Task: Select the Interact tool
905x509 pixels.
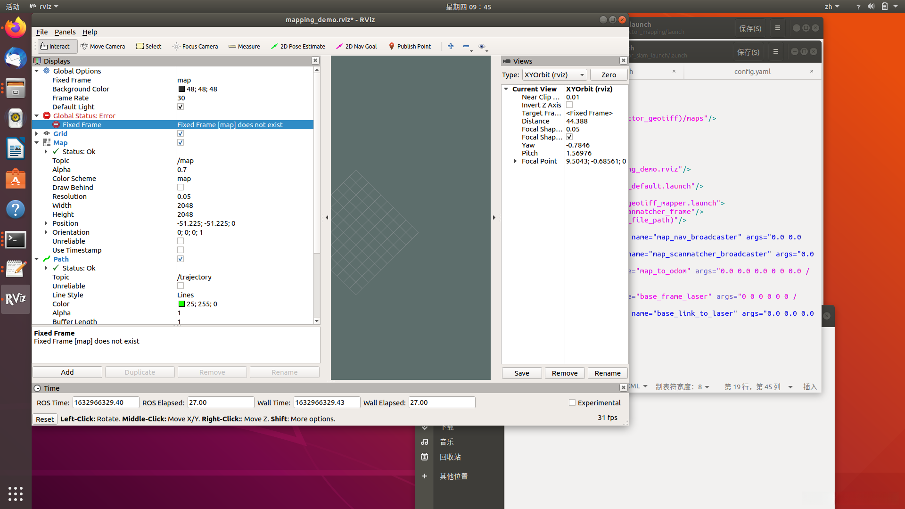Action: point(55,46)
